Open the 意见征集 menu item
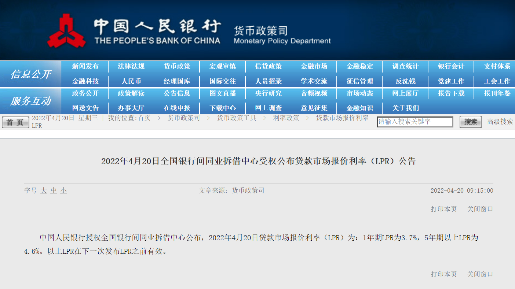This screenshot has width=515, height=289. [x=314, y=108]
